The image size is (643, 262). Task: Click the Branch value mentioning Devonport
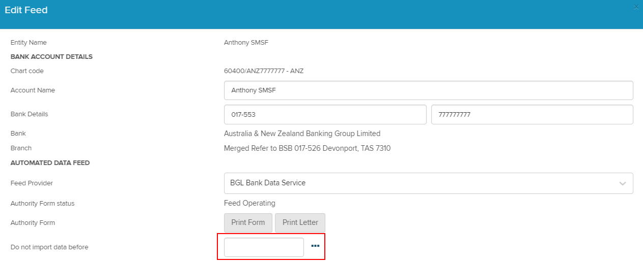pyautogui.click(x=307, y=148)
